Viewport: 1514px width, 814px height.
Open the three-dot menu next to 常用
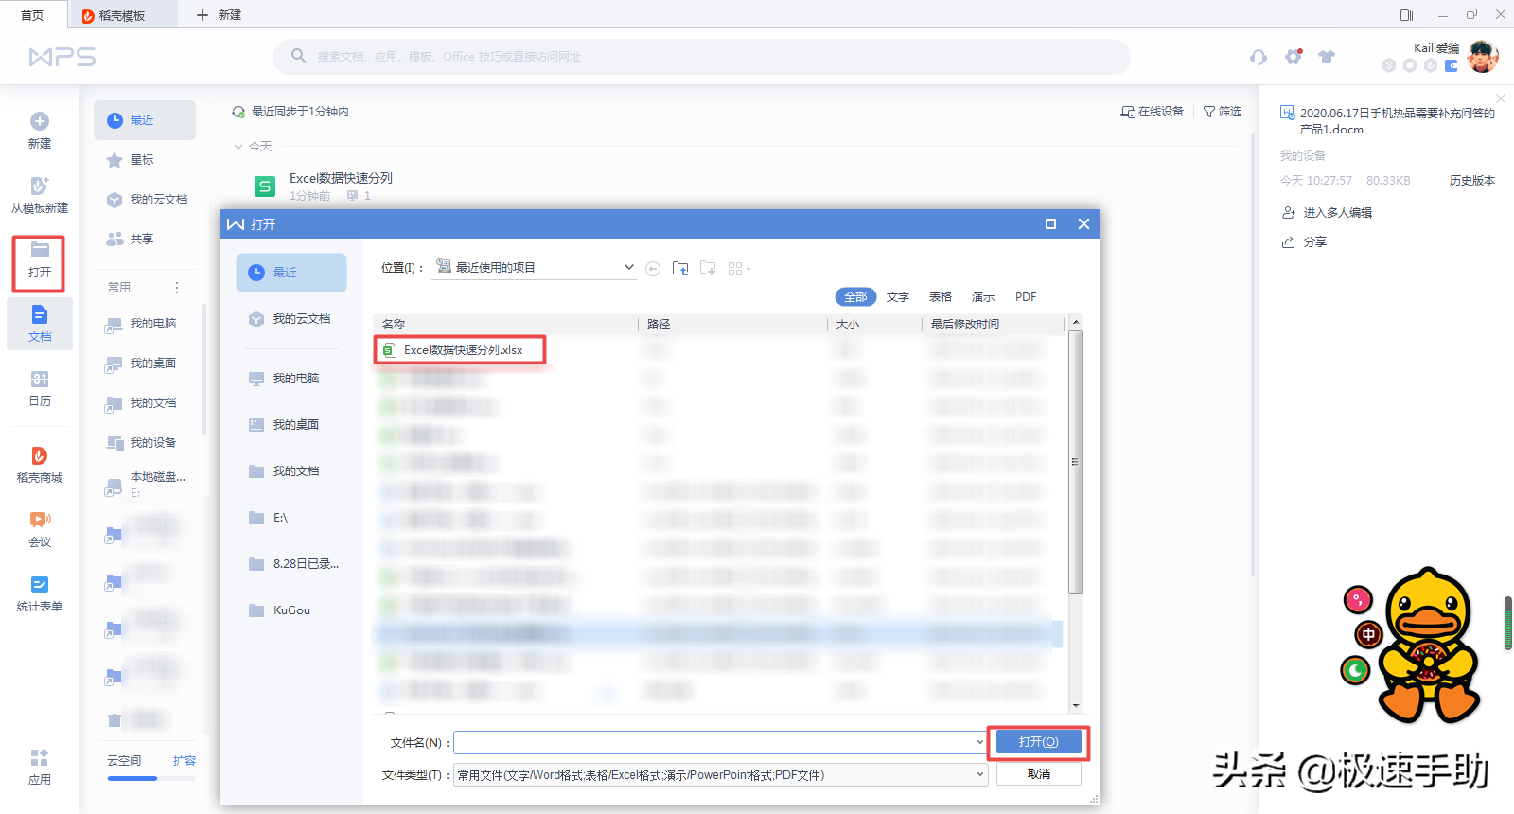(177, 288)
